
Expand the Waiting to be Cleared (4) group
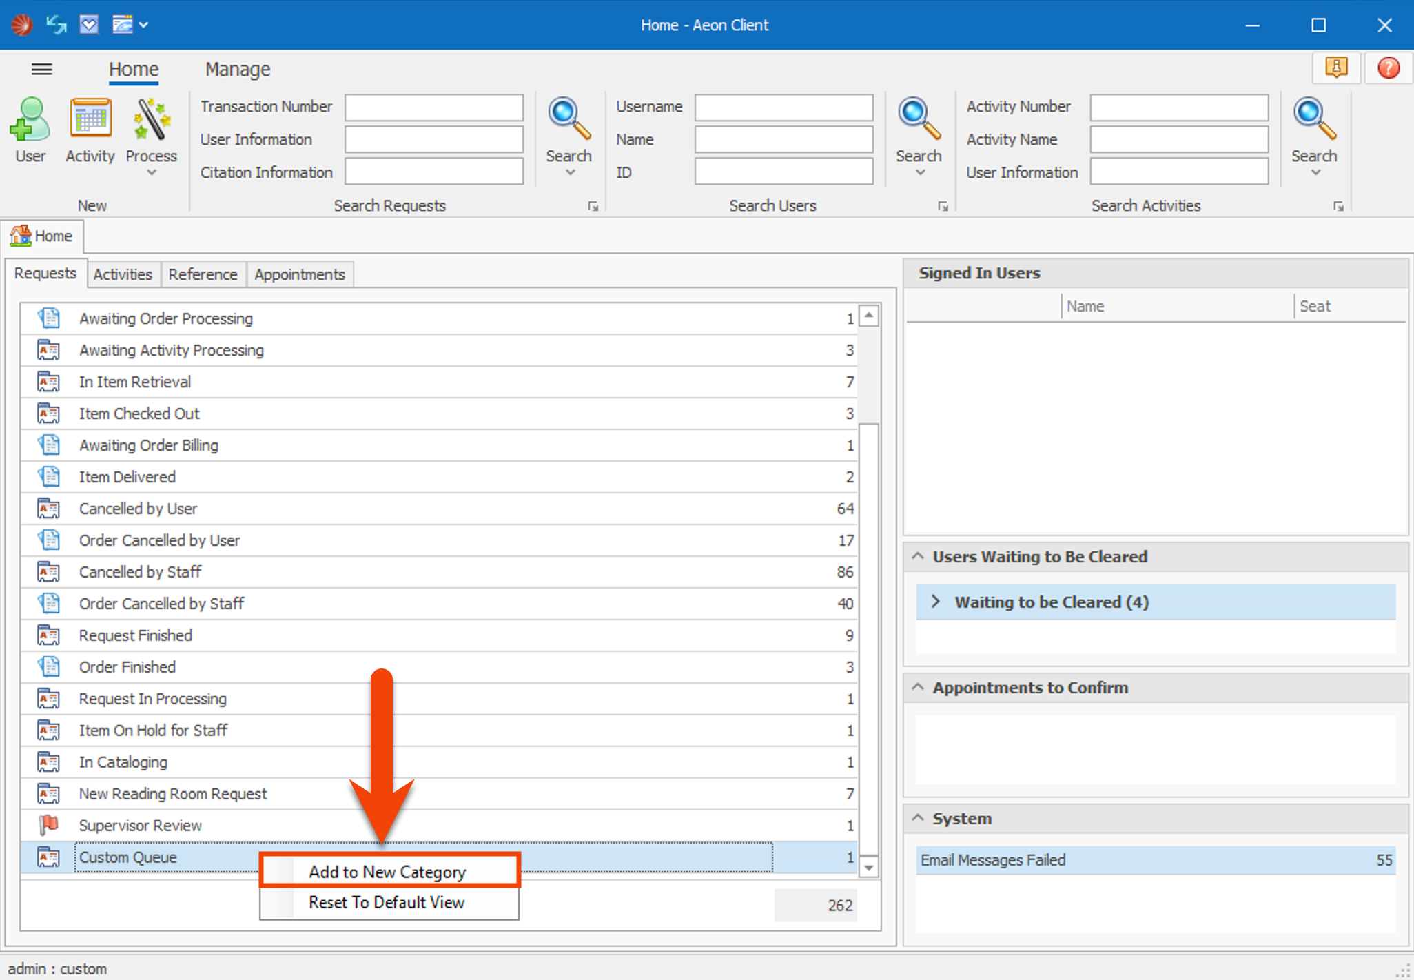(x=936, y=602)
